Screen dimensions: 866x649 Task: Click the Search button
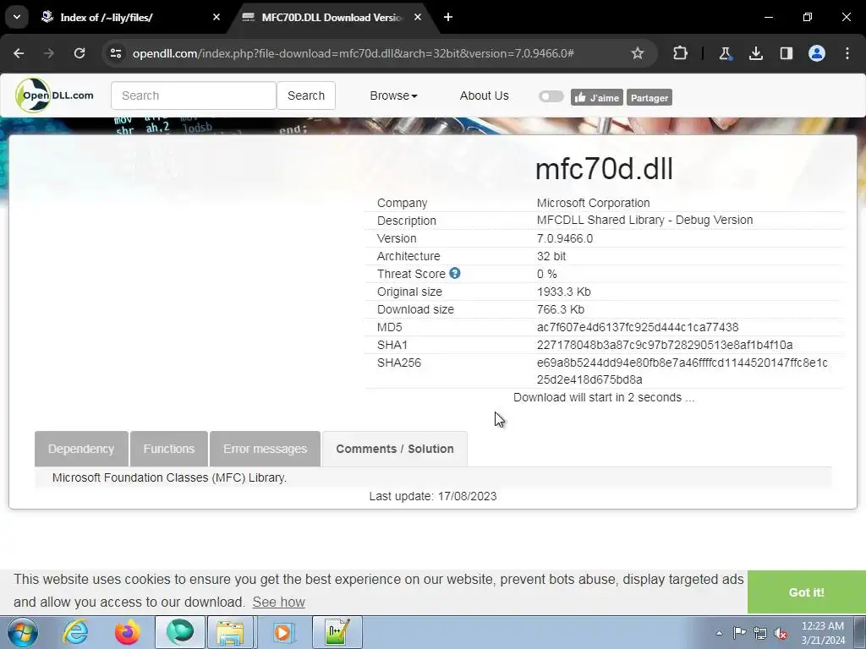tap(306, 95)
